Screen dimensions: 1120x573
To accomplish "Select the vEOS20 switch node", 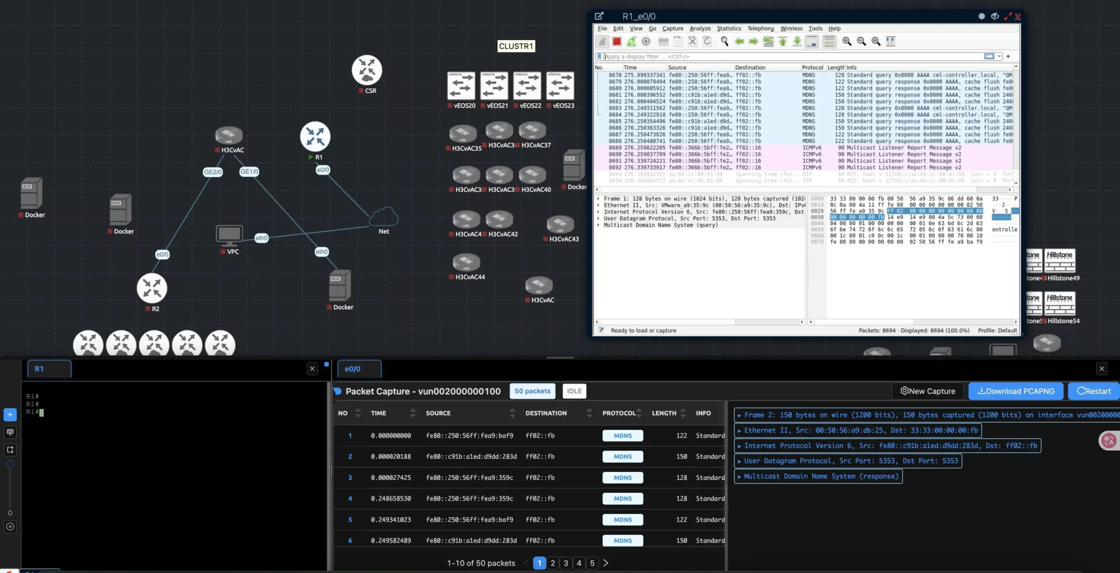I will [461, 86].
